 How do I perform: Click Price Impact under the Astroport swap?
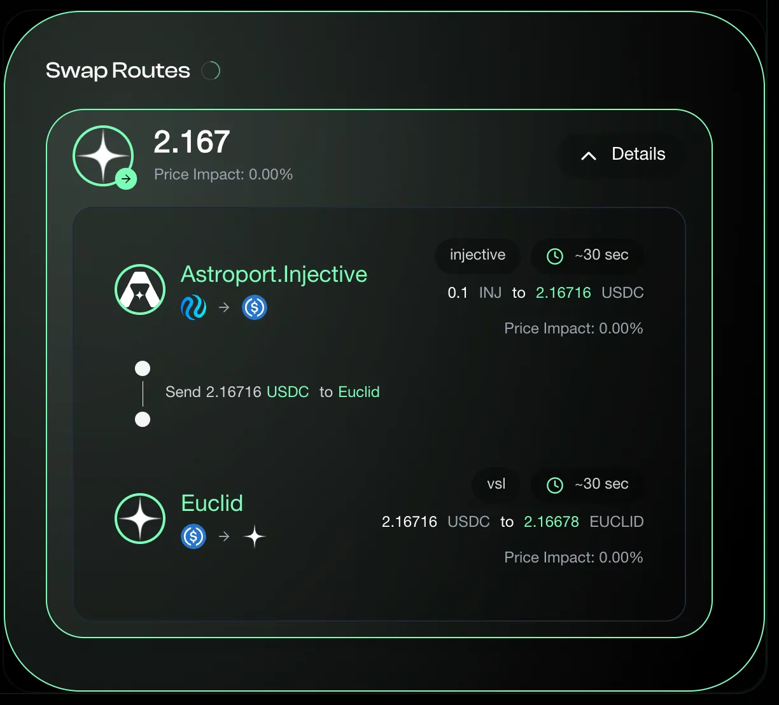click(x=573, y=328)
